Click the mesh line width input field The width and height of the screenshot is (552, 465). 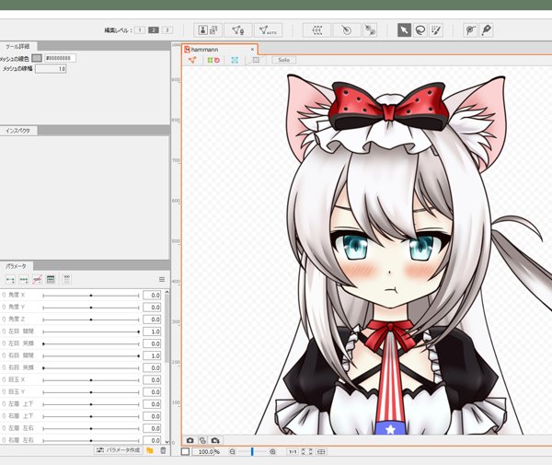click(51, 69)
